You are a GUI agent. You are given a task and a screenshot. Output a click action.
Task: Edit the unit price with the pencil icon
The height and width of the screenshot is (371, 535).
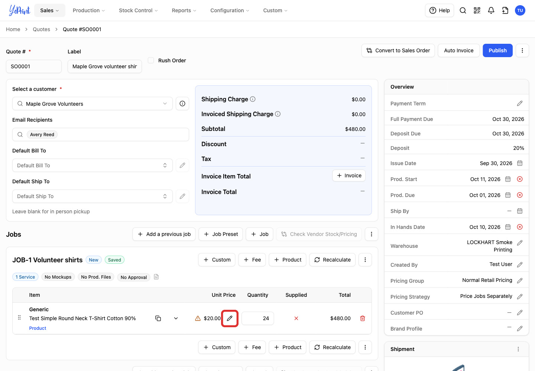tap(230, 318)
